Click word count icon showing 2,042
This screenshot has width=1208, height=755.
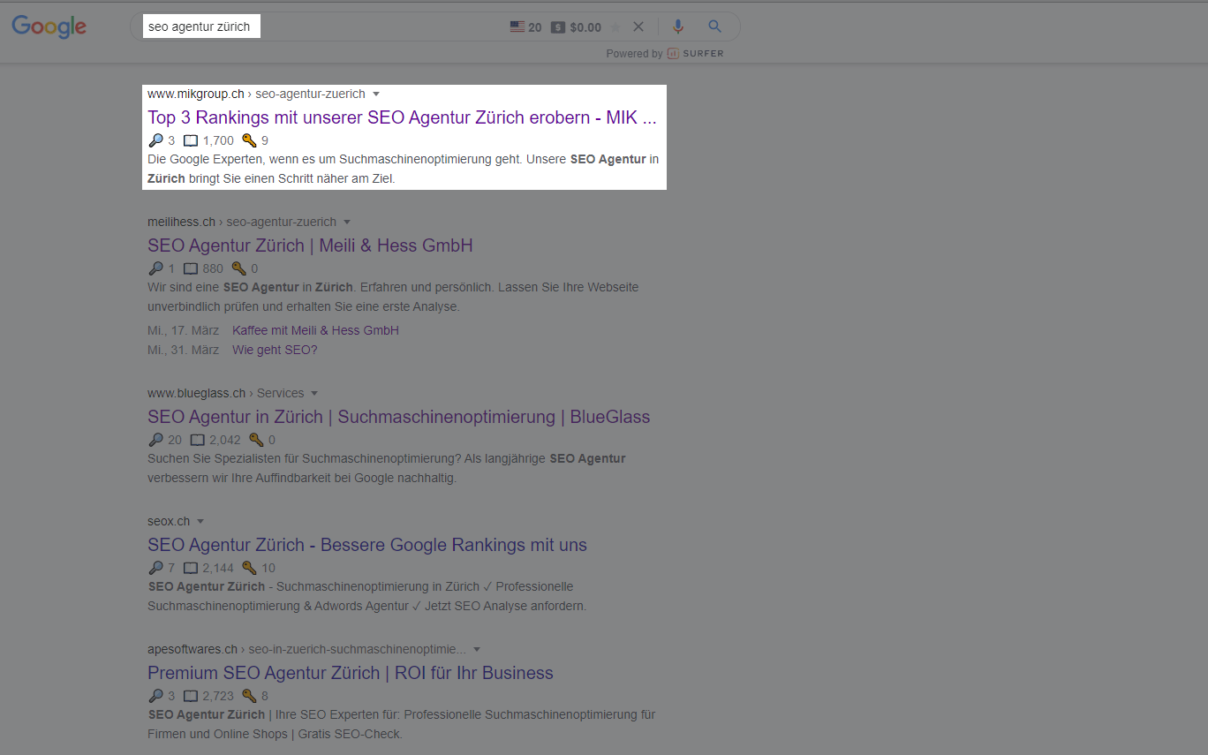pos(198,440)
